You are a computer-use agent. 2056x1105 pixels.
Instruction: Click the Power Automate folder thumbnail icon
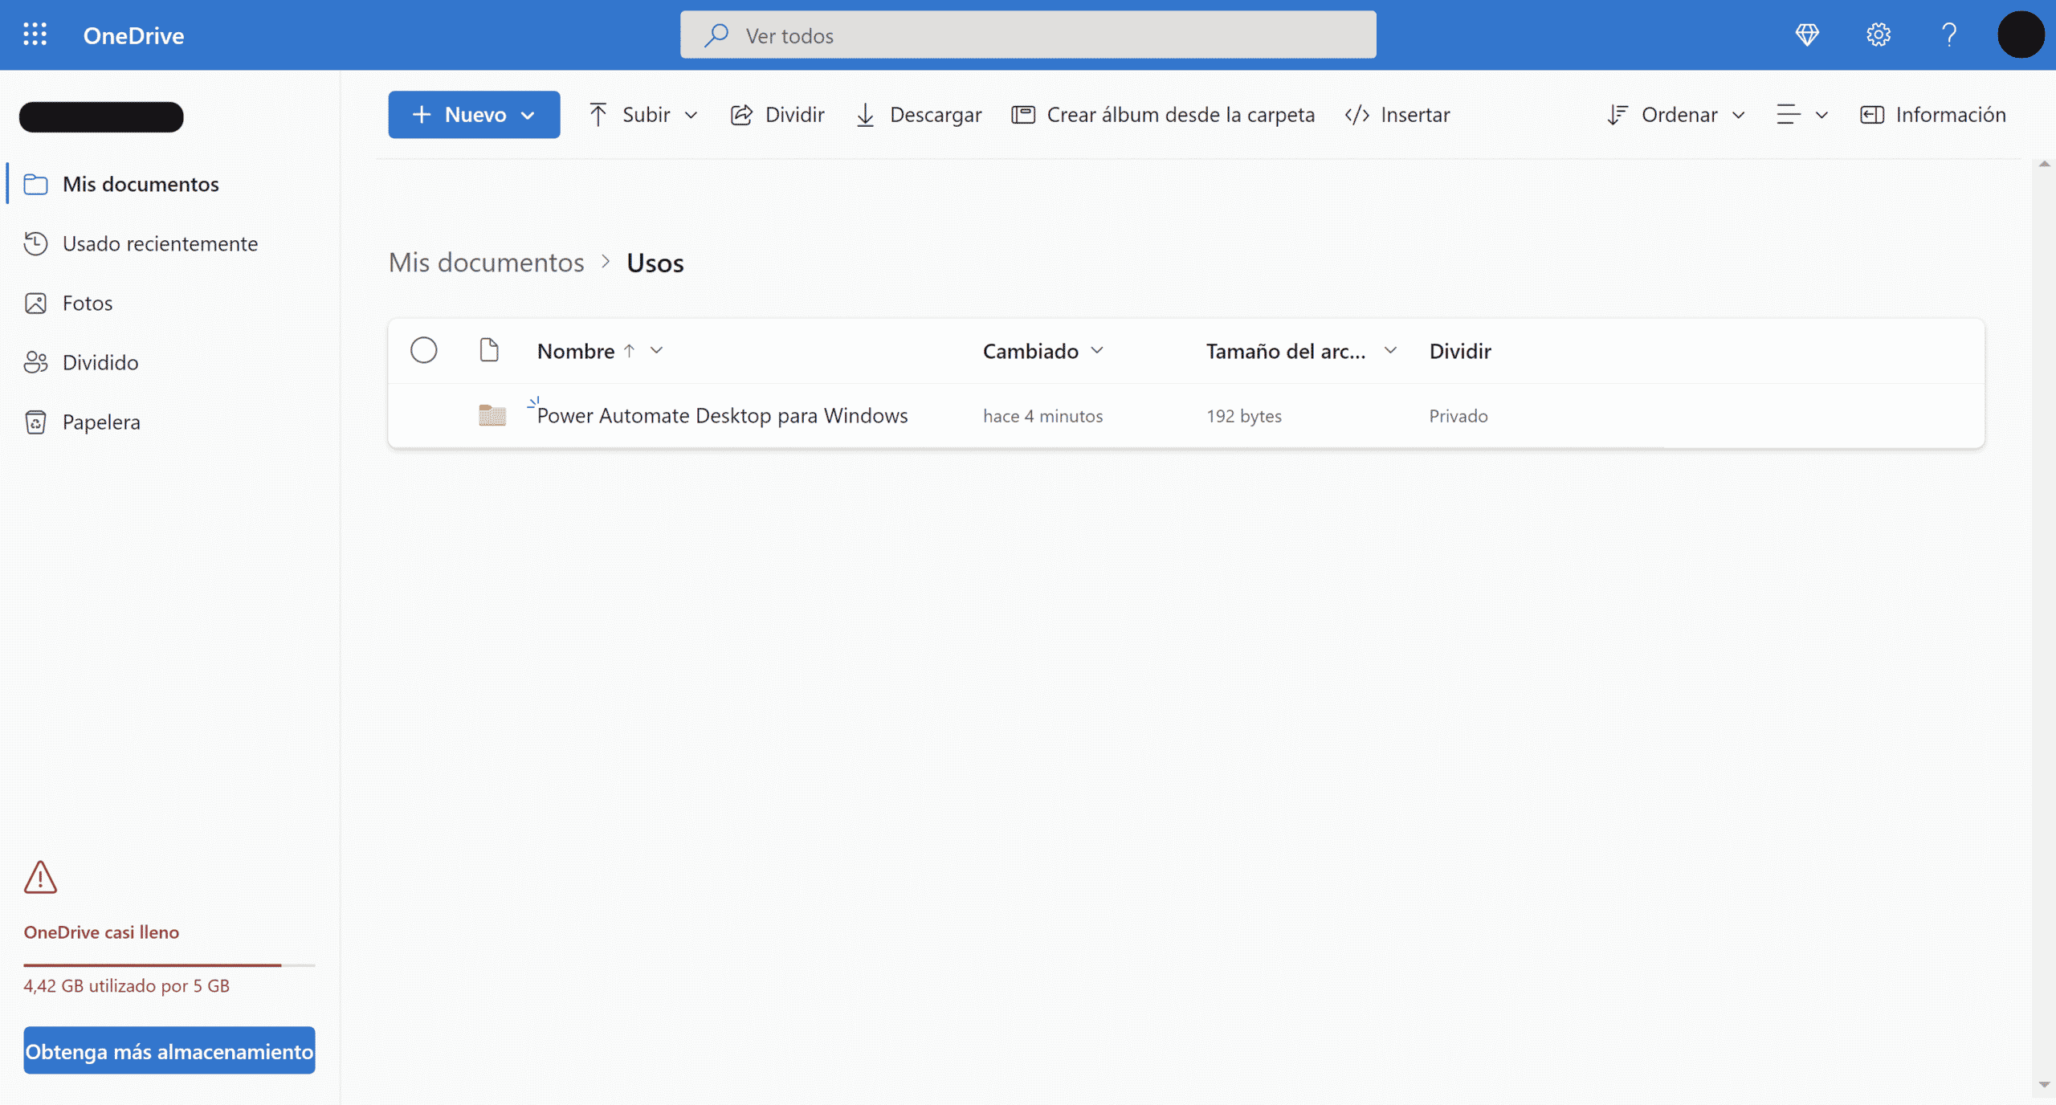pos(492,414)
